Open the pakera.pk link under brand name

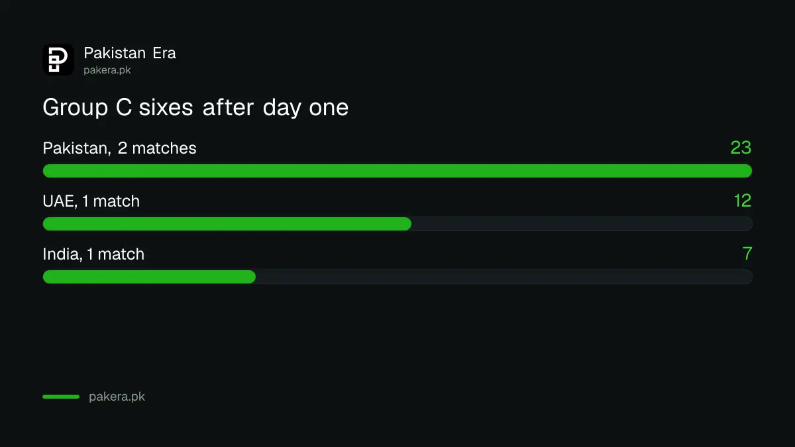(x=107, y=70)
